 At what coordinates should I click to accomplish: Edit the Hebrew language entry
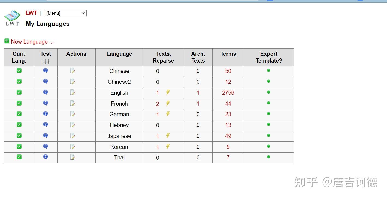pyautogui.click(x=72, y=125)
